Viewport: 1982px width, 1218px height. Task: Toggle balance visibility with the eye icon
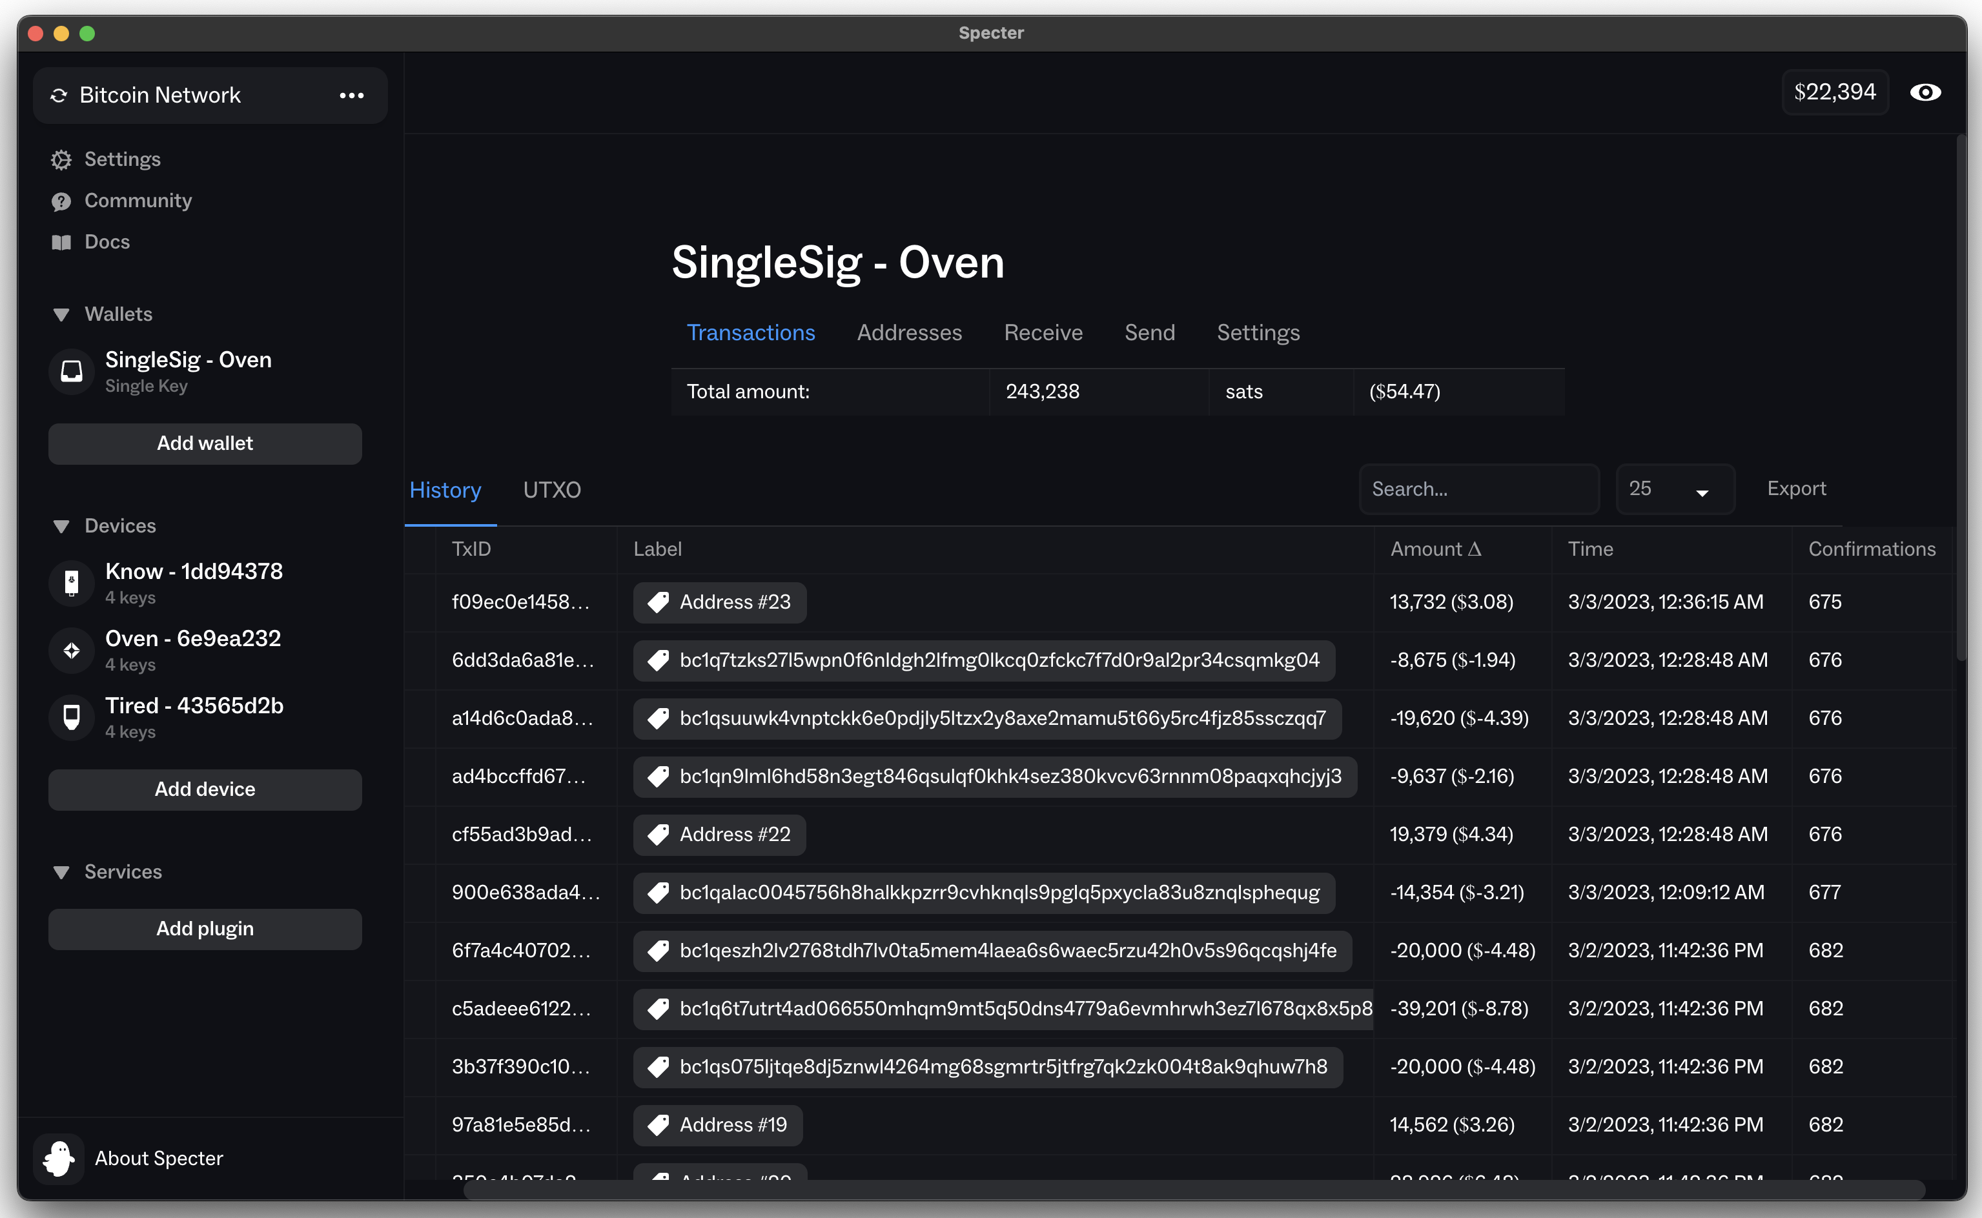1926,93
